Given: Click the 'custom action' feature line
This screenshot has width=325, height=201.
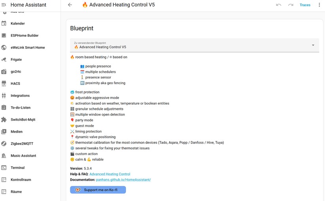Looking at the screenshot, I should tap(84, 154).
